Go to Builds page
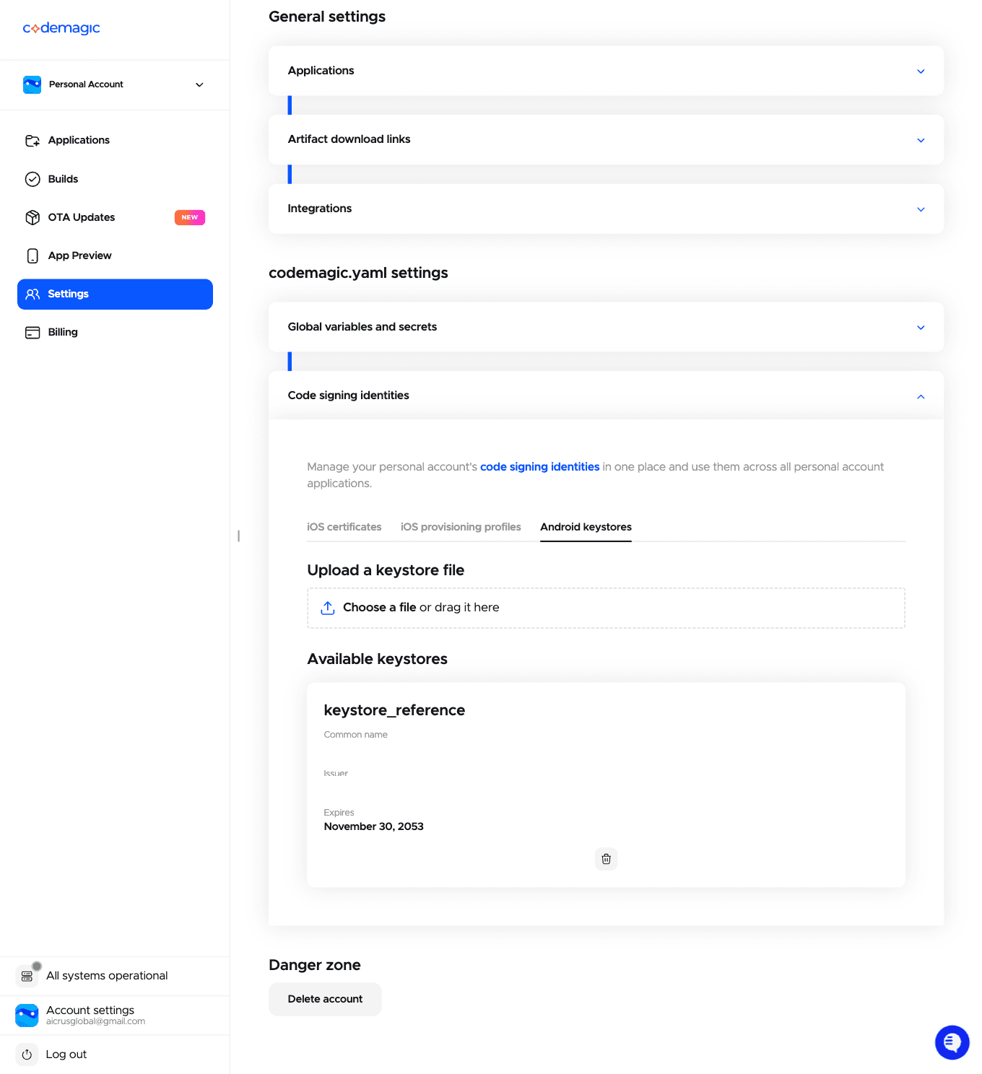 [x=63, y=179]
